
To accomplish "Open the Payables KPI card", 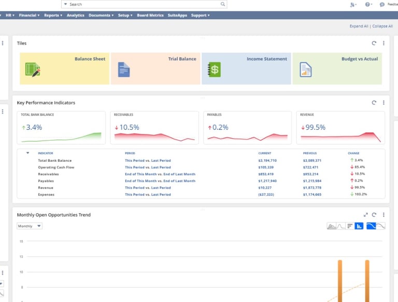I will 248,128.
